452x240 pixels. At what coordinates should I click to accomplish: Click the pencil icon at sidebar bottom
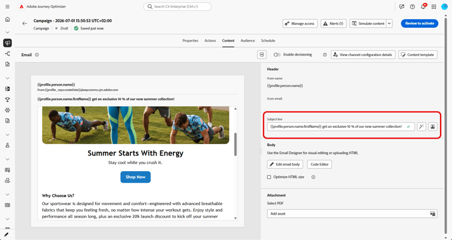[7, 235]
